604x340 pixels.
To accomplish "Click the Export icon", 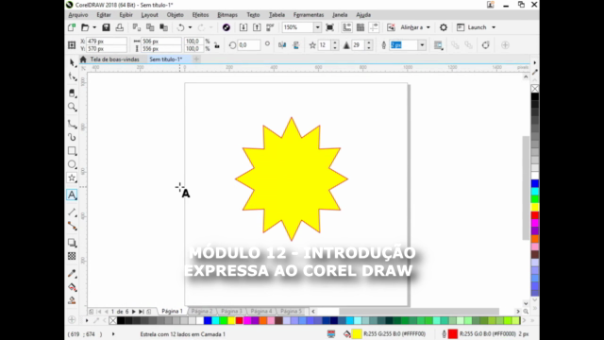I will (x=257, y=27).
